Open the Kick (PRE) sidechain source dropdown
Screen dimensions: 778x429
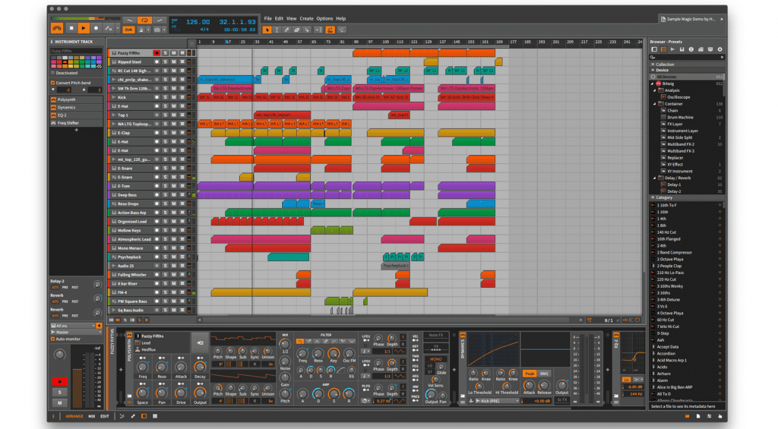click(498, 400)
